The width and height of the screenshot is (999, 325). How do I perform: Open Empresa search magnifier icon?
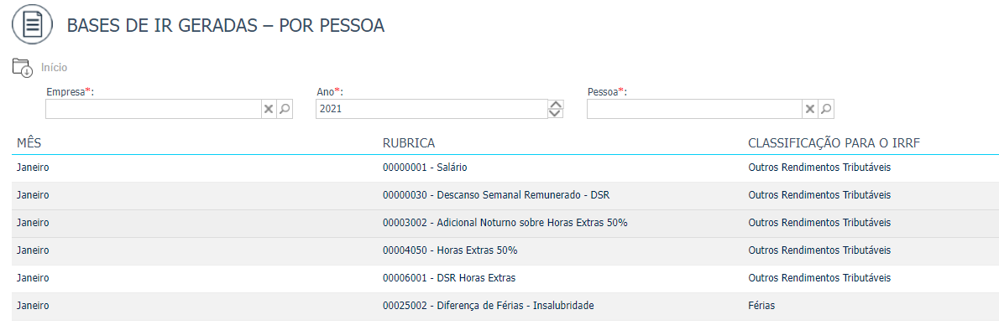click(x=285, y=110)
